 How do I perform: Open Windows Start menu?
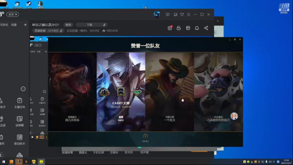[x=4, y=162]
